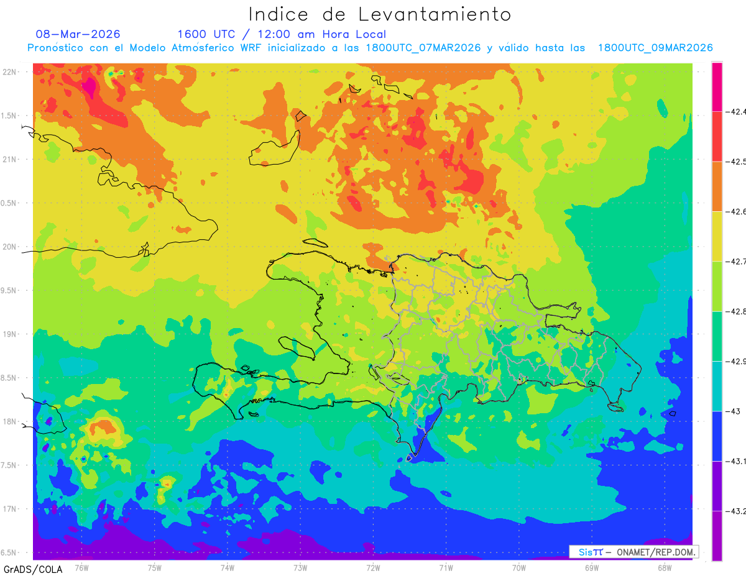Click the purple swatch at bottom of colorbar
746x576 pixels.
[x=717, y=536]
